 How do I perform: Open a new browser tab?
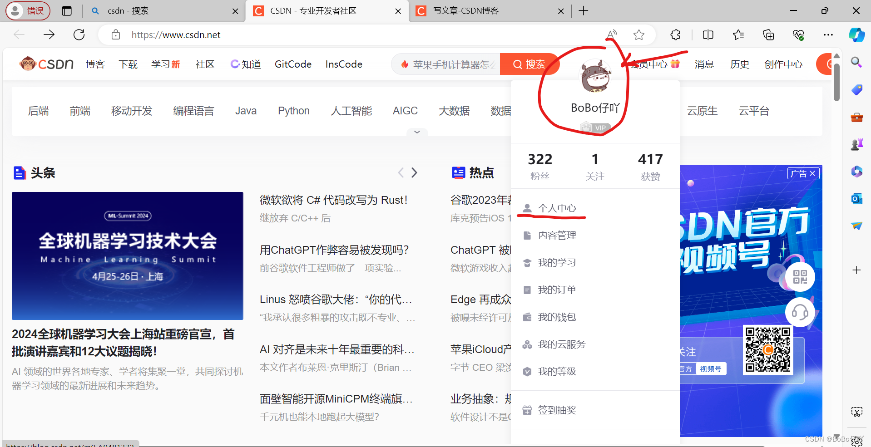click(x=584, y=11)
